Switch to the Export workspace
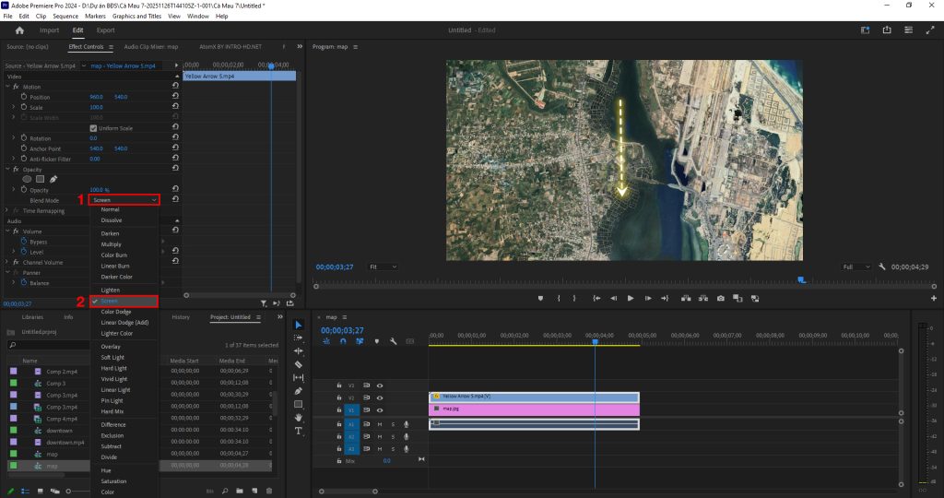The width and height of the screenshot is (944, 498). click(106, 30)
